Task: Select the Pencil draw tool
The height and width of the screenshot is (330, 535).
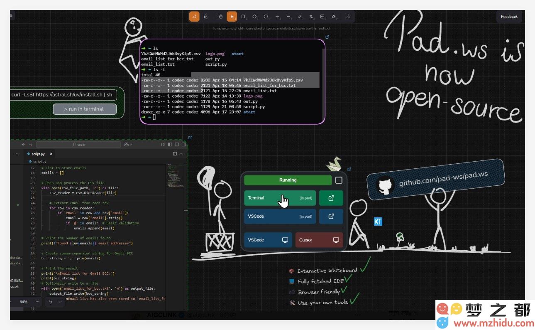Action: tap(300, 17)
